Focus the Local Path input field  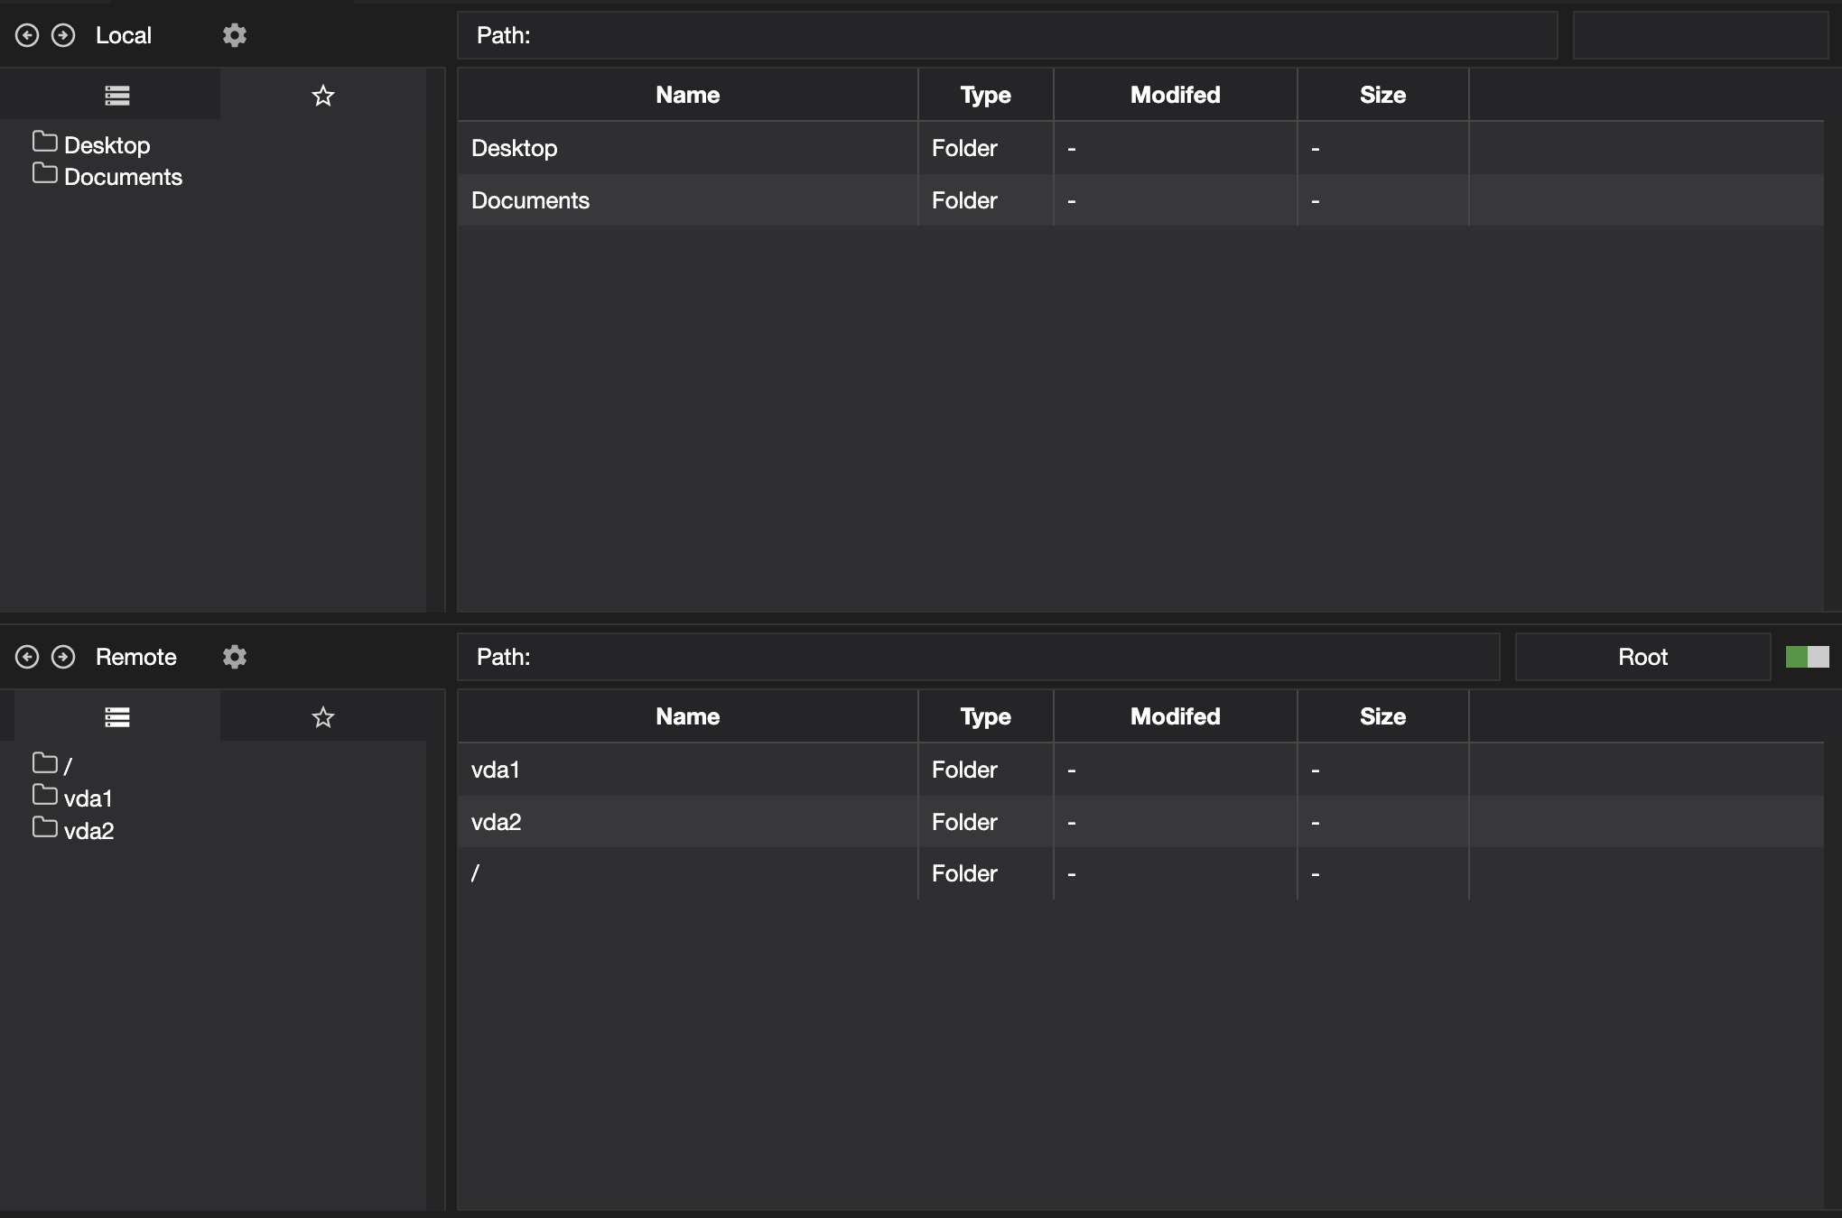[1008, 35]
